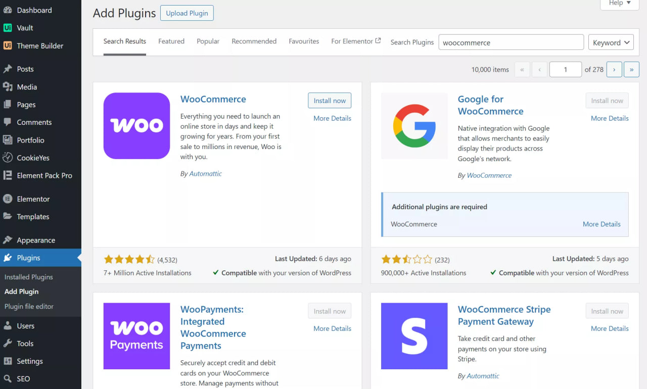The height and width of the screenshot is (389, 647).
Task: View More Details for WooCommerce Stripe Payment Gateway
Action: point(610,328)
